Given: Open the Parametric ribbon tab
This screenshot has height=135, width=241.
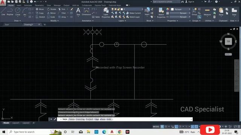Looking at the screenshot, I should (x=39, y=5).
